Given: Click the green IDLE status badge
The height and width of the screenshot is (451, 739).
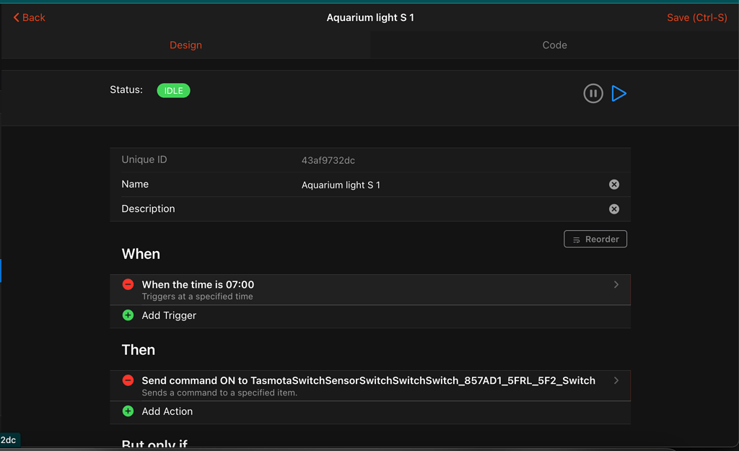Looking at the screenshot, I should click(x=173, y=90).
